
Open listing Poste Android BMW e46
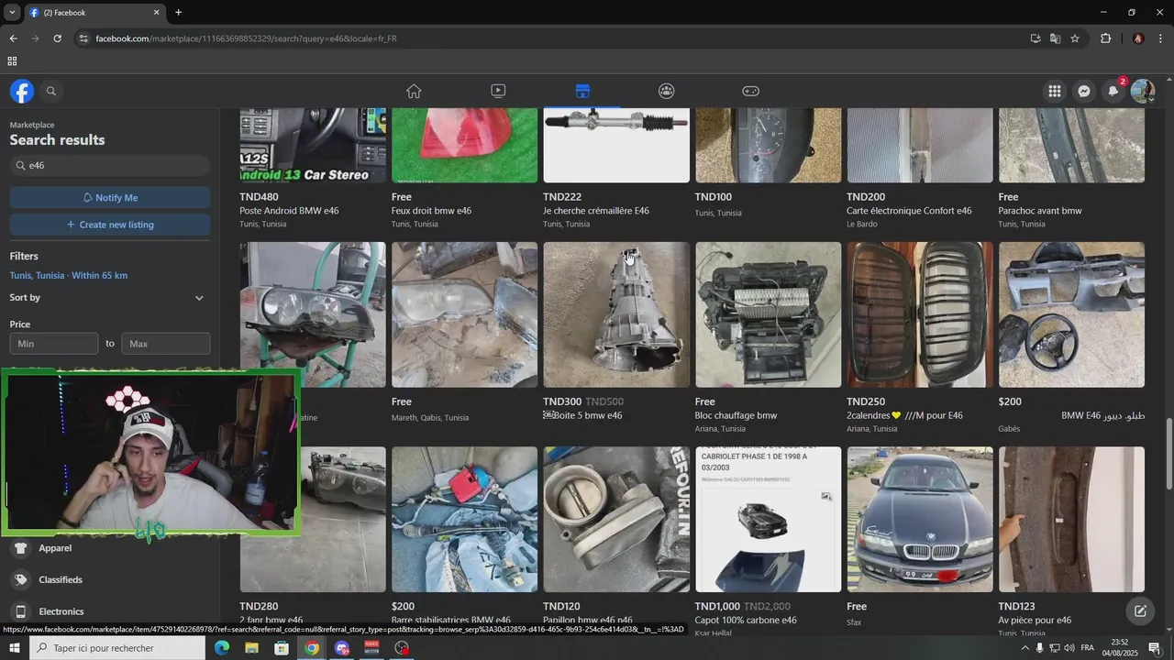coord(289,211)
